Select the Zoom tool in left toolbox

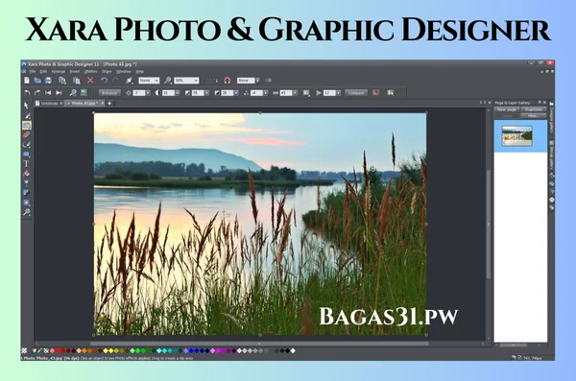27,212
